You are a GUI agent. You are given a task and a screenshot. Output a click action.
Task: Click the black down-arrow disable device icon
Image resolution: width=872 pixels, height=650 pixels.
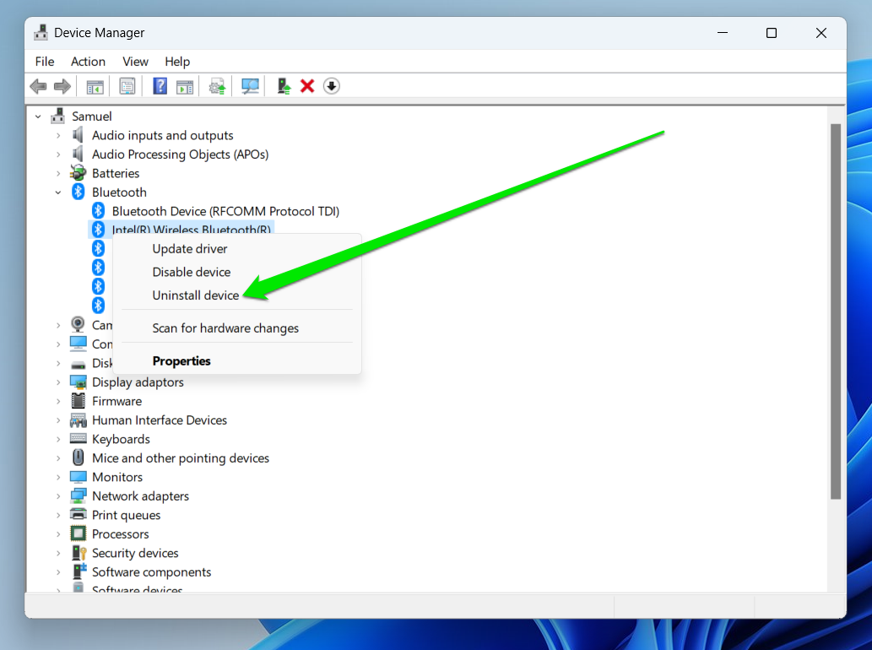(x=332, y=86)
